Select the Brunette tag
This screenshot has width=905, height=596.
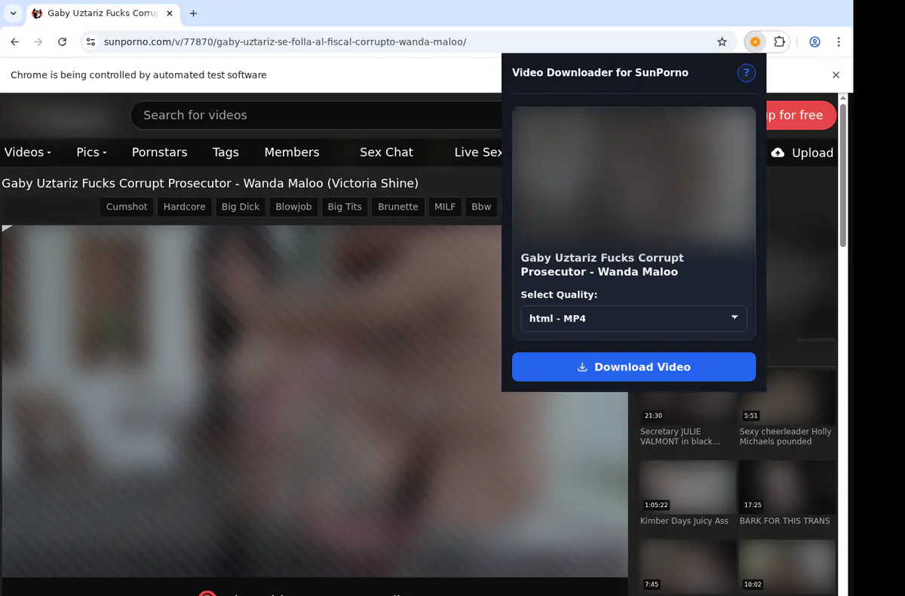tap(397, 206)
